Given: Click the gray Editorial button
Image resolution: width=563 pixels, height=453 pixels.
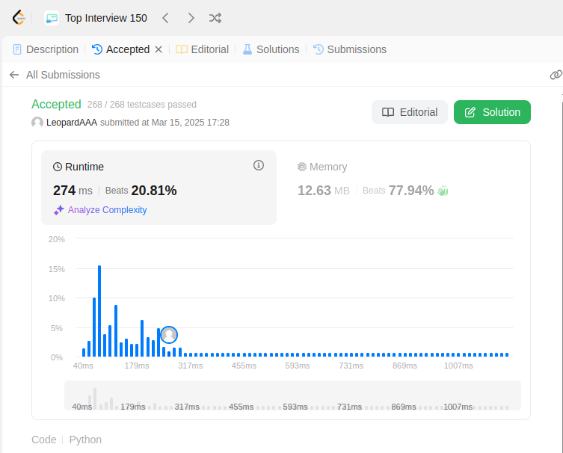Looking at the screenshot, I should [410, 112].
